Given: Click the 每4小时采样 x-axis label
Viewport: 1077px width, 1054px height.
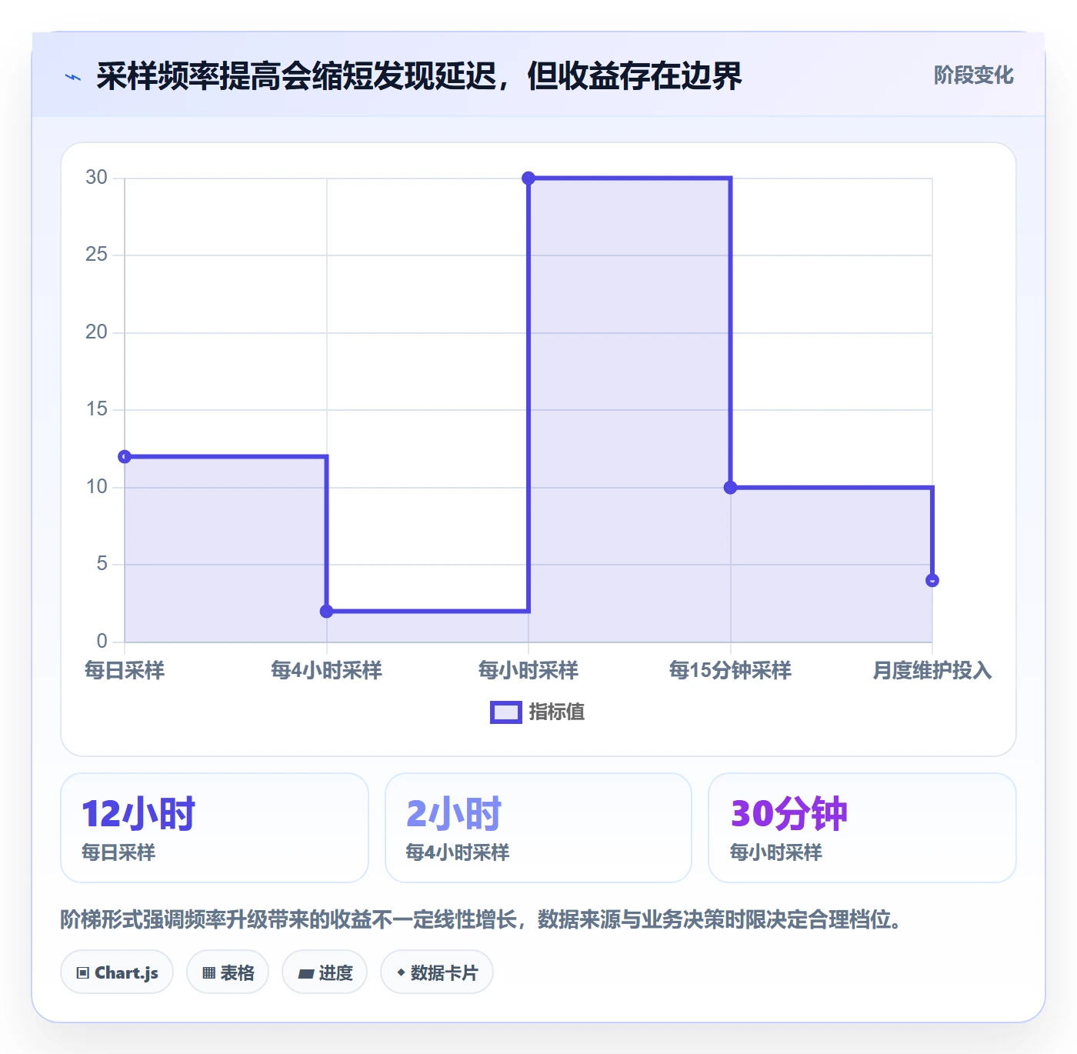Looking at the screenshot, I should coord(326,670).
